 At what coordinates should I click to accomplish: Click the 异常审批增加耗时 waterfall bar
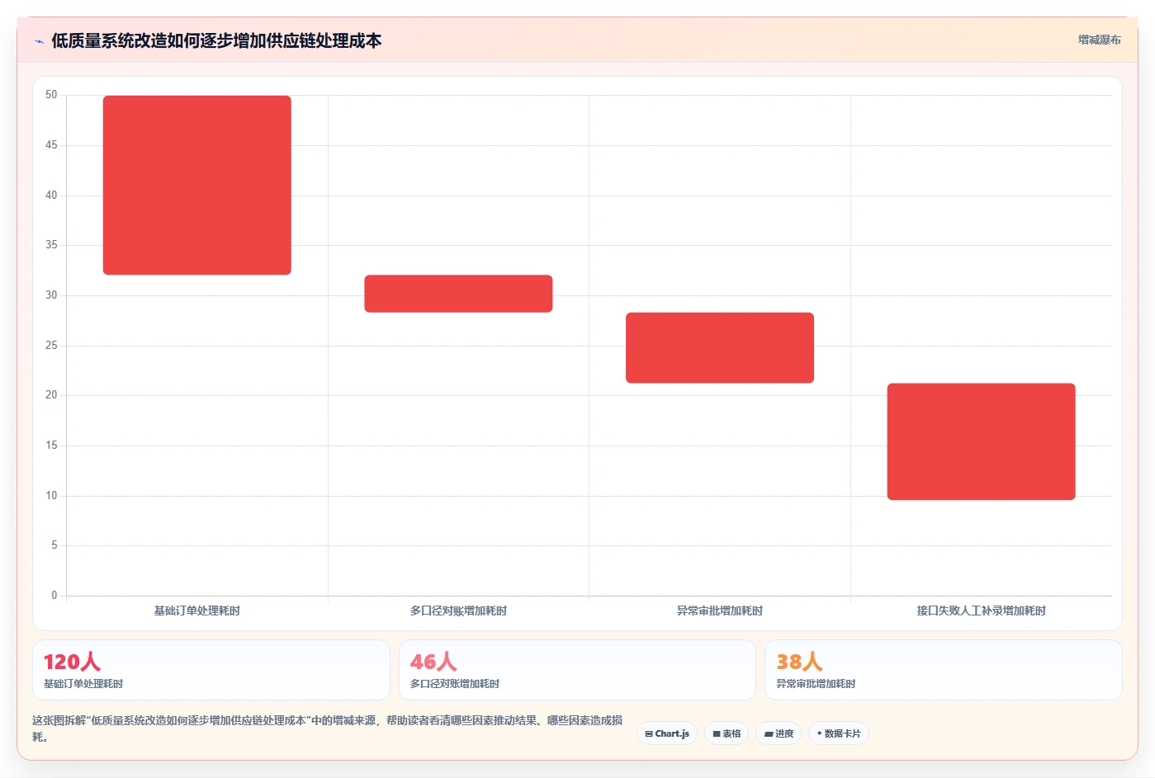[x=720, y=347]
